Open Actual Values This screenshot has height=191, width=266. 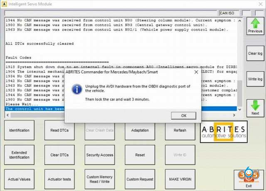pyautogui.click(x=20, y=179)
